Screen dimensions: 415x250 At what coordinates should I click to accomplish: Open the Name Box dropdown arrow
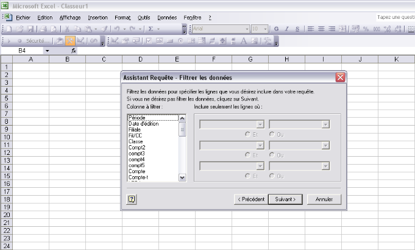pos(47,51)
